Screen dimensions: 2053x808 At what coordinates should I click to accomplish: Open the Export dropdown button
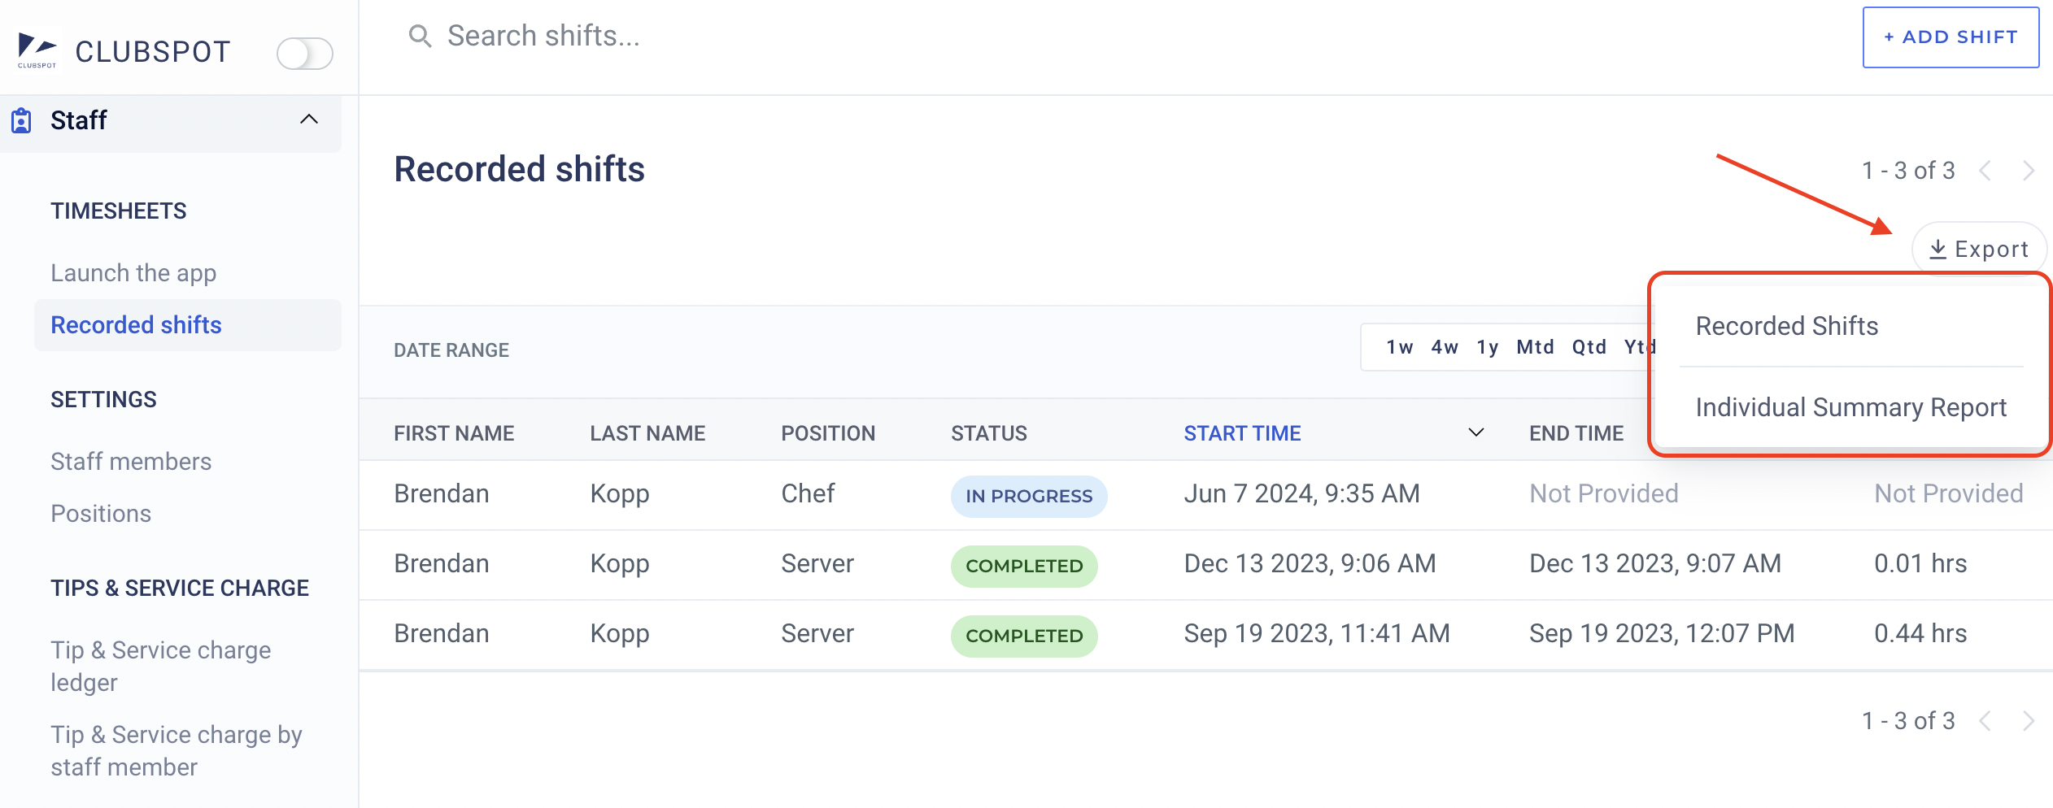[x=1978, y=250]
